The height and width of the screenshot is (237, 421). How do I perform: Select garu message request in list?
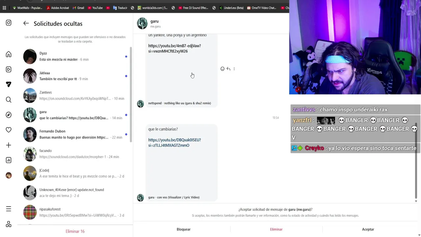[75, 115]
